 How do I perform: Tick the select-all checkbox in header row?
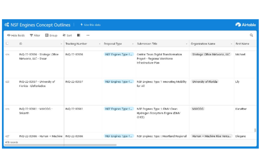7,43
